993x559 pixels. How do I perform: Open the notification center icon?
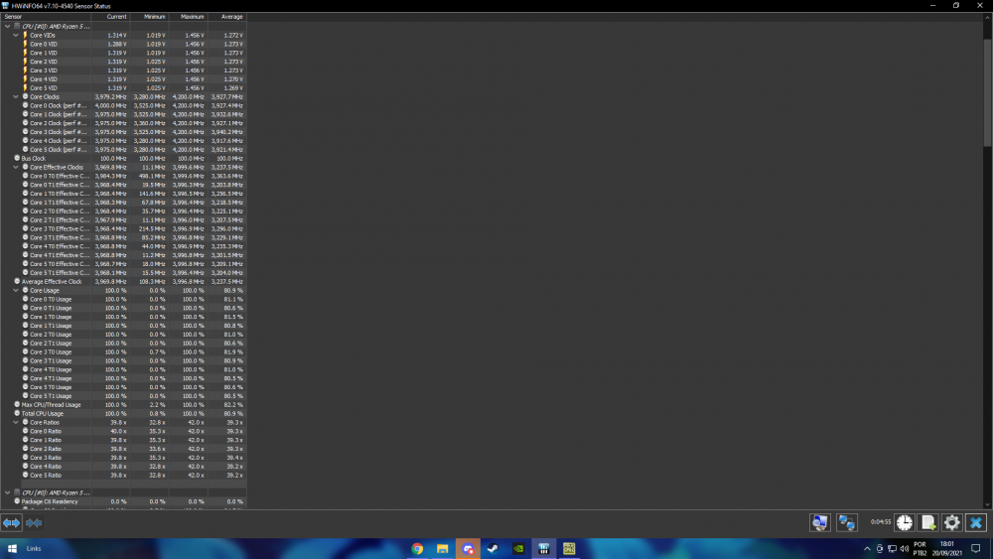click(976, 549)
